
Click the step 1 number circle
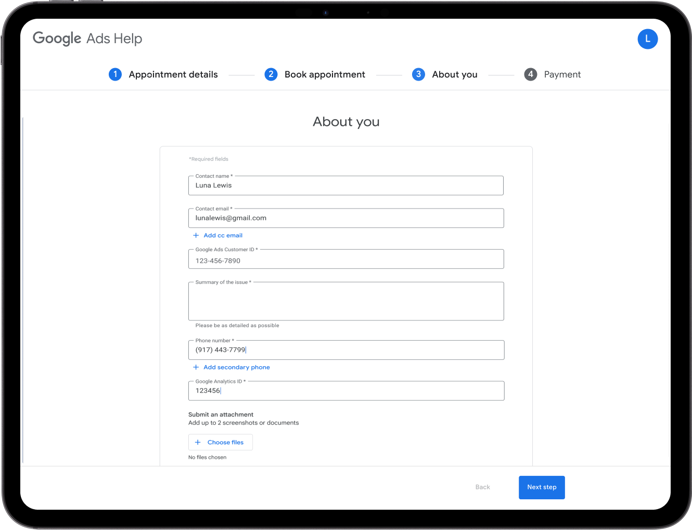(115, 74)
